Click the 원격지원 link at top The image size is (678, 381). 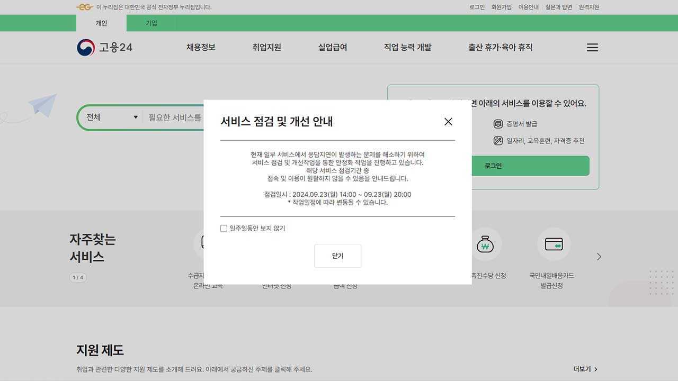[x=590, y=7]
